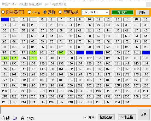151x121 pixels.
Task: Click IP cell 145
Action: click(x=5, y=69)
